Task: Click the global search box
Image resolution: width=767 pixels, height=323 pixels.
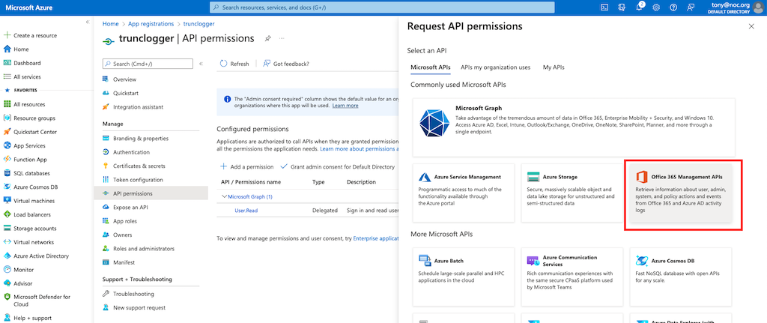Action: pos(382,7)
